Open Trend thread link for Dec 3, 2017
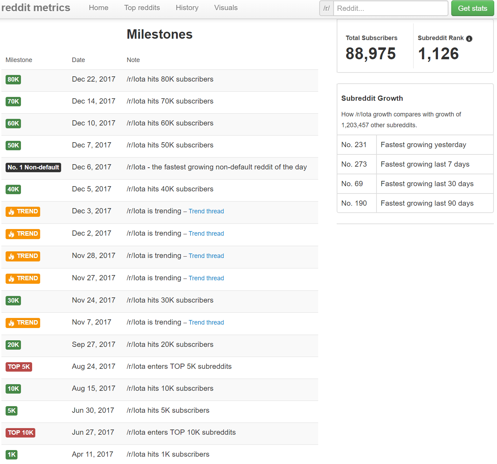 tap(206, 211)
